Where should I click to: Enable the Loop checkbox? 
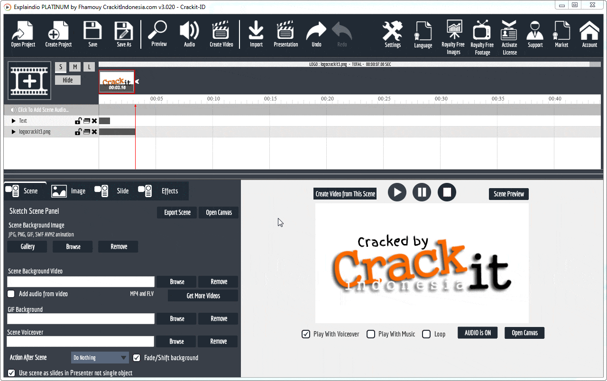tap(426, 334)
